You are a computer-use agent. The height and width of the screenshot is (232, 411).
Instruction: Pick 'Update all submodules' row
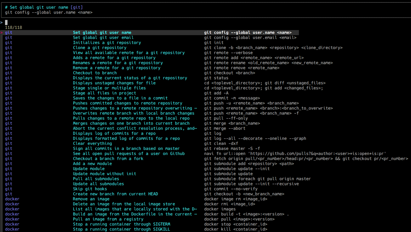point(98,184)
